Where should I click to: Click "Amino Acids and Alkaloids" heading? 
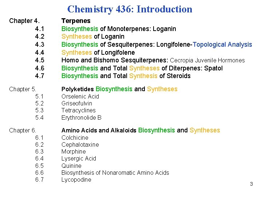(x=99, y=130)
